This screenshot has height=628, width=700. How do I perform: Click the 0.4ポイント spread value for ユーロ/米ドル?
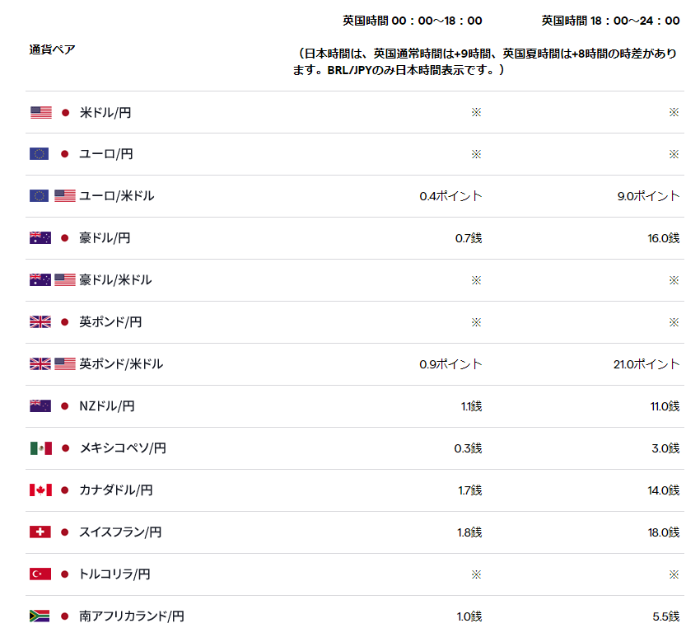click(x=451, y=196)
